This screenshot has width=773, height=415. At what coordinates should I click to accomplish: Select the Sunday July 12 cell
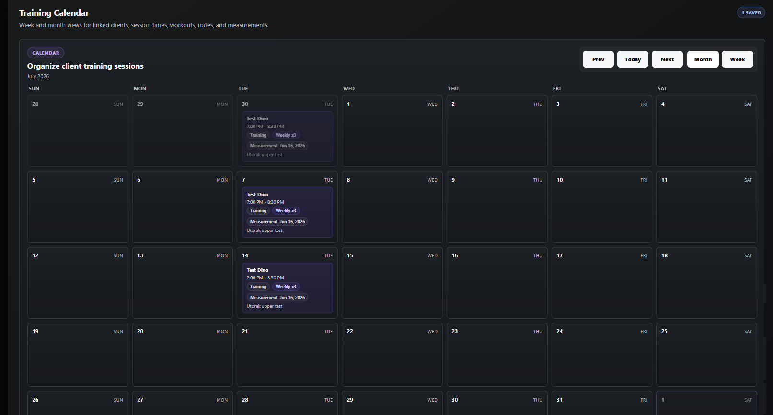[x=78, y=283]
